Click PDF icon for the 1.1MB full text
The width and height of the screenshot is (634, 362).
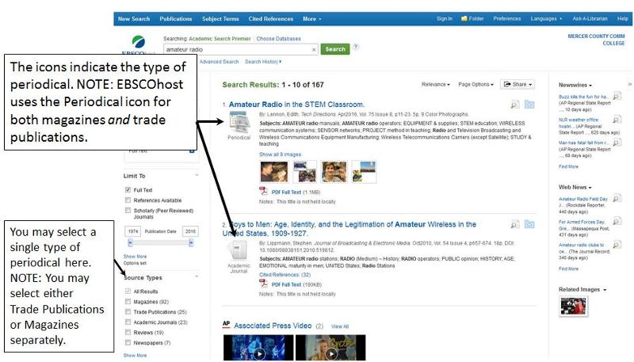[263, 191]
